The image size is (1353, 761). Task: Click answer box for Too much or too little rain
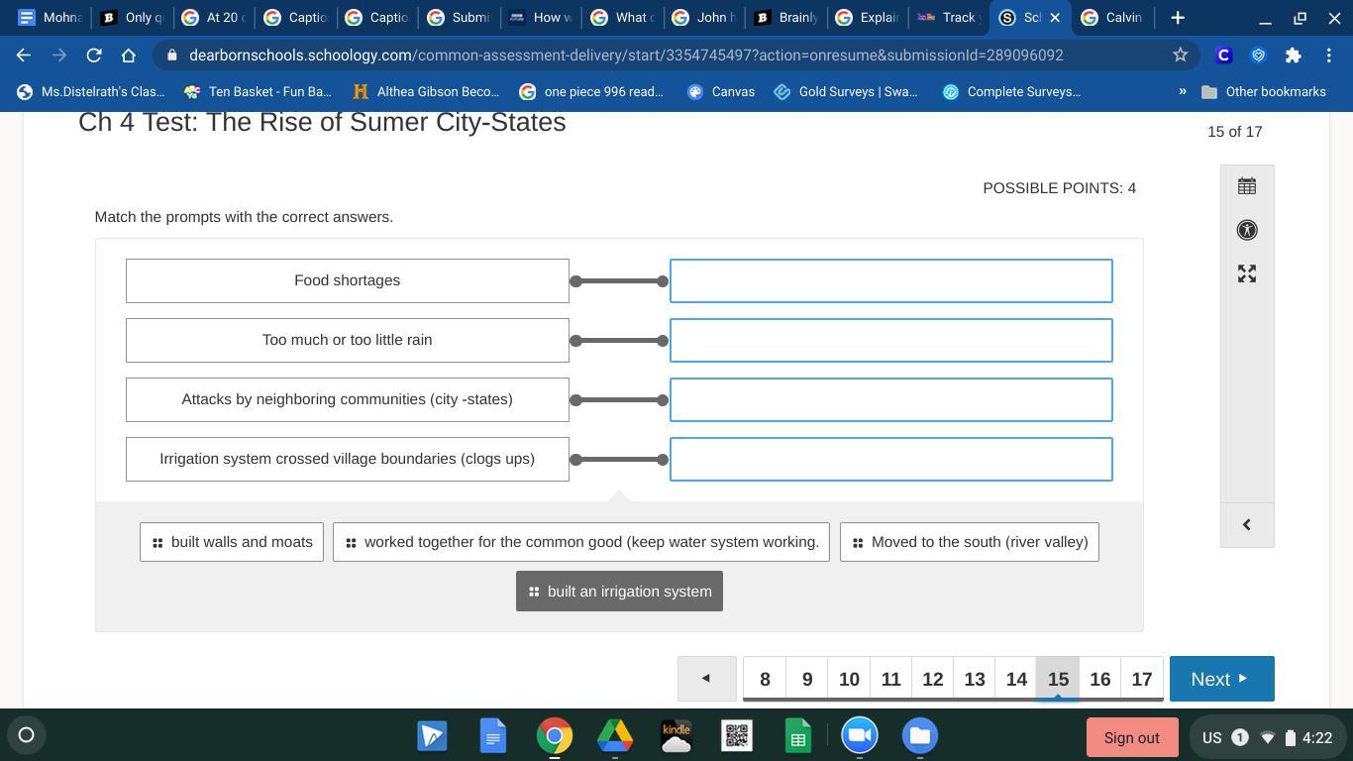[x=891, y=340]
